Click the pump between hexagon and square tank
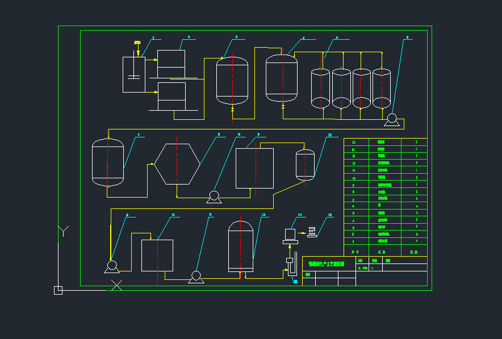This screenshot has height=339, width=502. (x=214, y=197)
